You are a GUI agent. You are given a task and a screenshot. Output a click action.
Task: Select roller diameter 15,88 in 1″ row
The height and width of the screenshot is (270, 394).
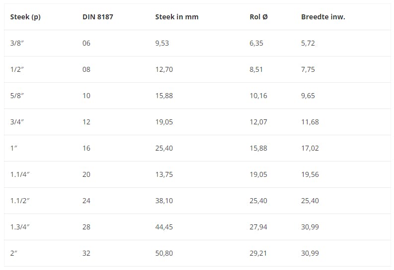pyautogui.click(x=258, y=148)
